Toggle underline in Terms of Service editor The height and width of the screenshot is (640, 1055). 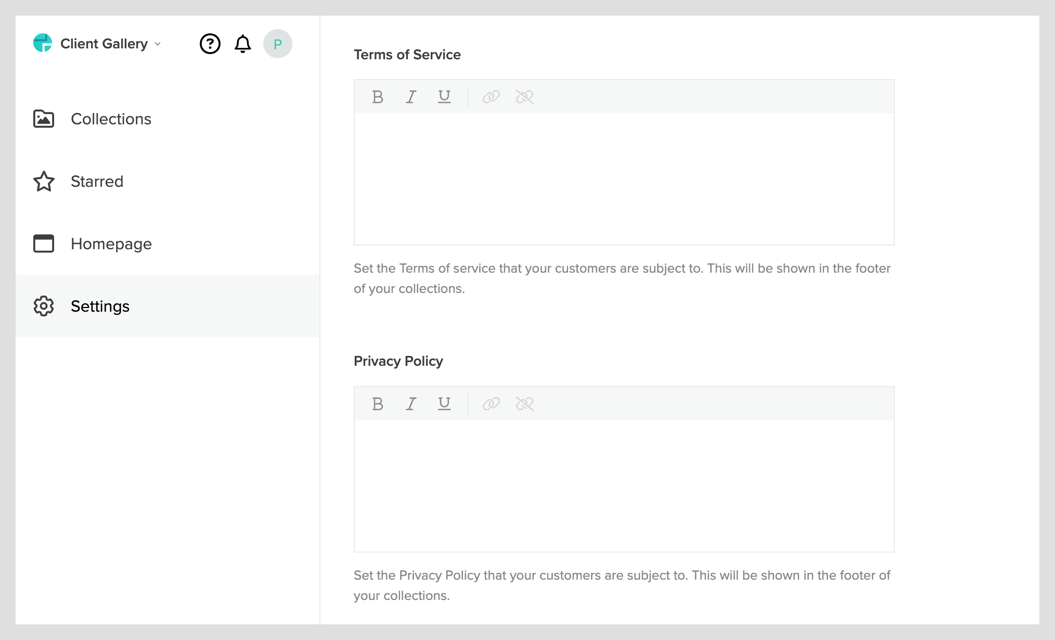click(x=444, y=97)
